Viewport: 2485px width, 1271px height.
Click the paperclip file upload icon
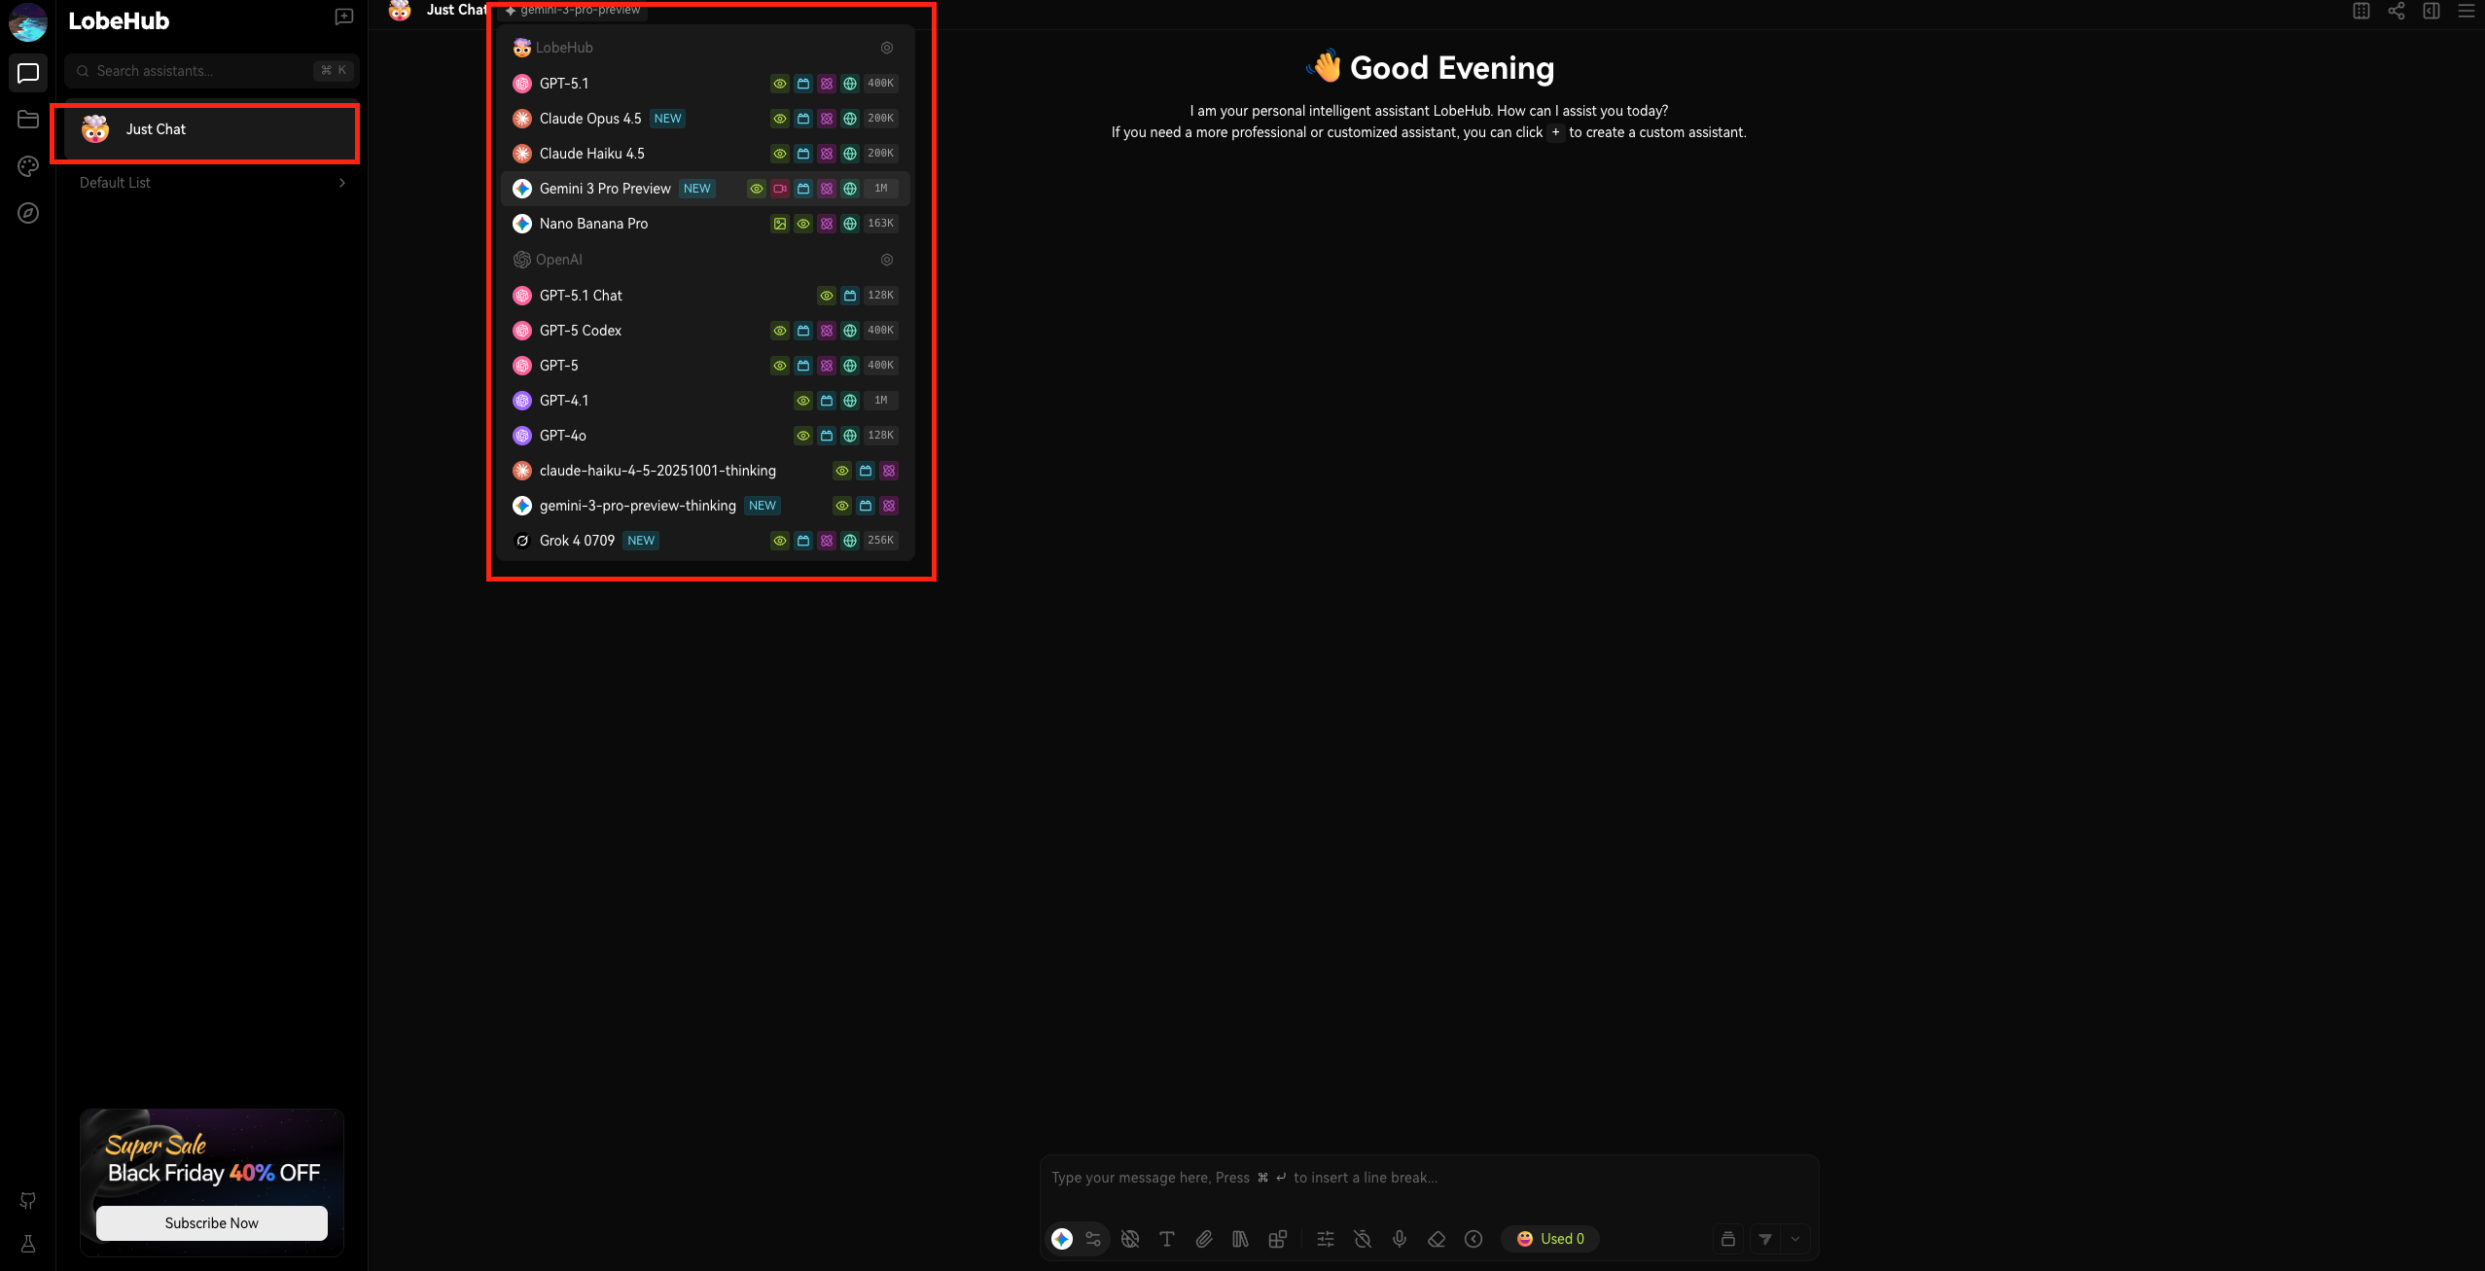[1203, 1238]
